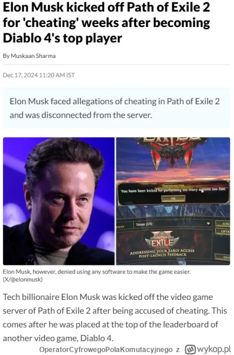The width and height of the screenshot is (234, 355).
Task: Open the Texas (US) gateway selector
Action: 173,224
